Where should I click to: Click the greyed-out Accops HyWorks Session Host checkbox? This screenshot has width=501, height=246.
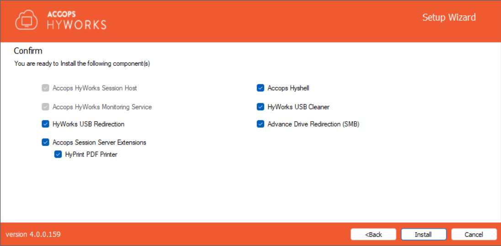45,88
